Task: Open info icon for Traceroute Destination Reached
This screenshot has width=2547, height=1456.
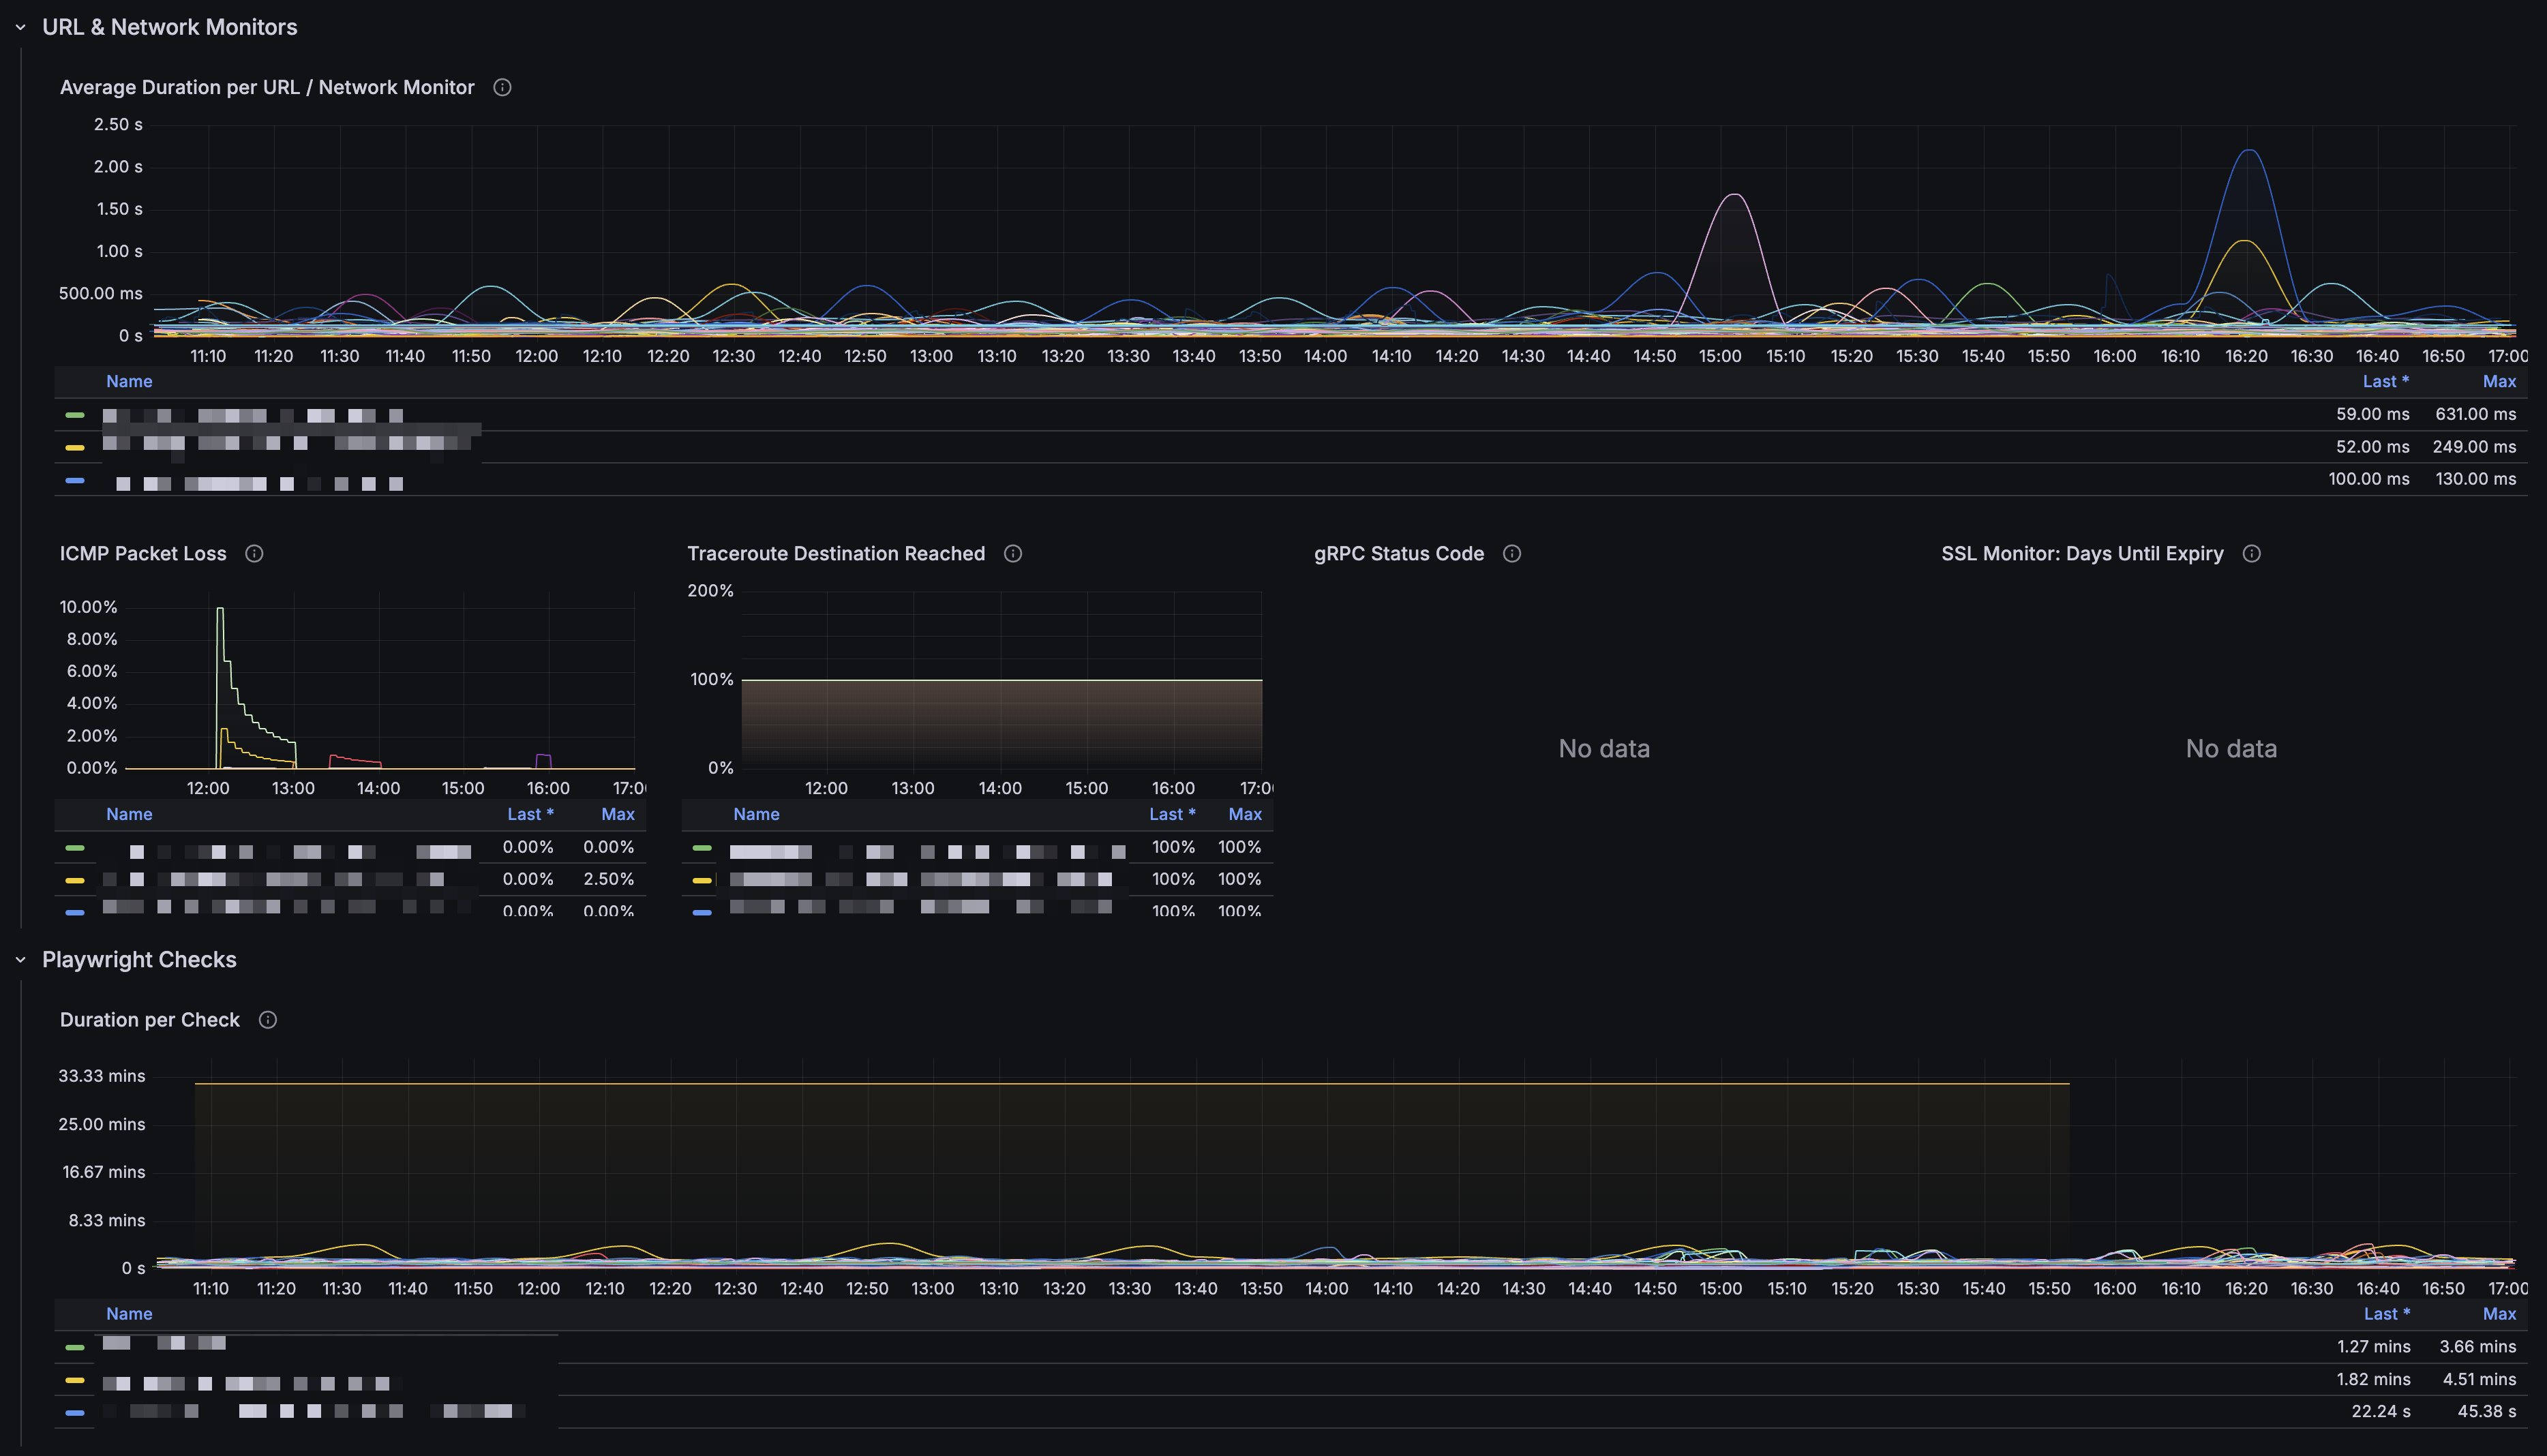Action: pyautogui.click(x=1013, y=554)
